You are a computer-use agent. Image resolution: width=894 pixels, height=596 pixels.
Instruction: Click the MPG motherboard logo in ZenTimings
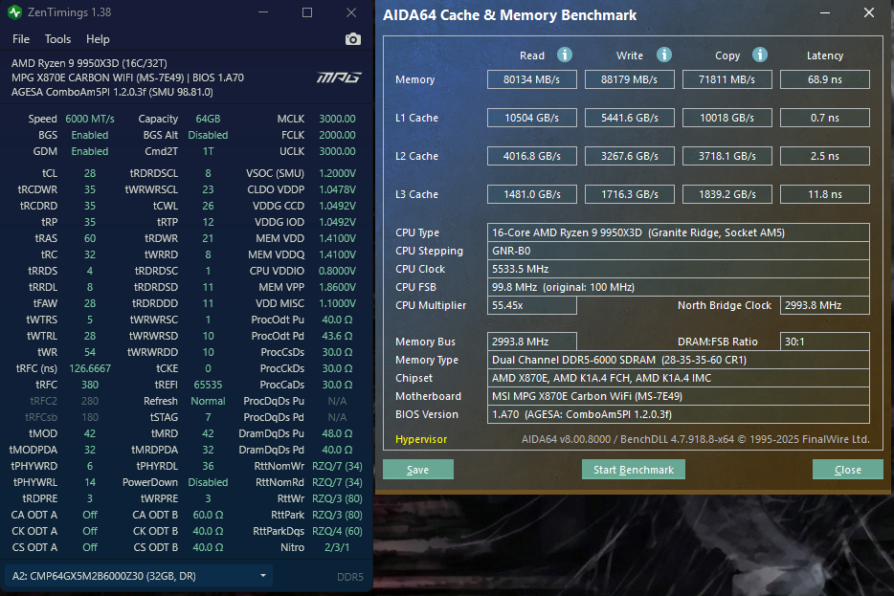(339, 77)
